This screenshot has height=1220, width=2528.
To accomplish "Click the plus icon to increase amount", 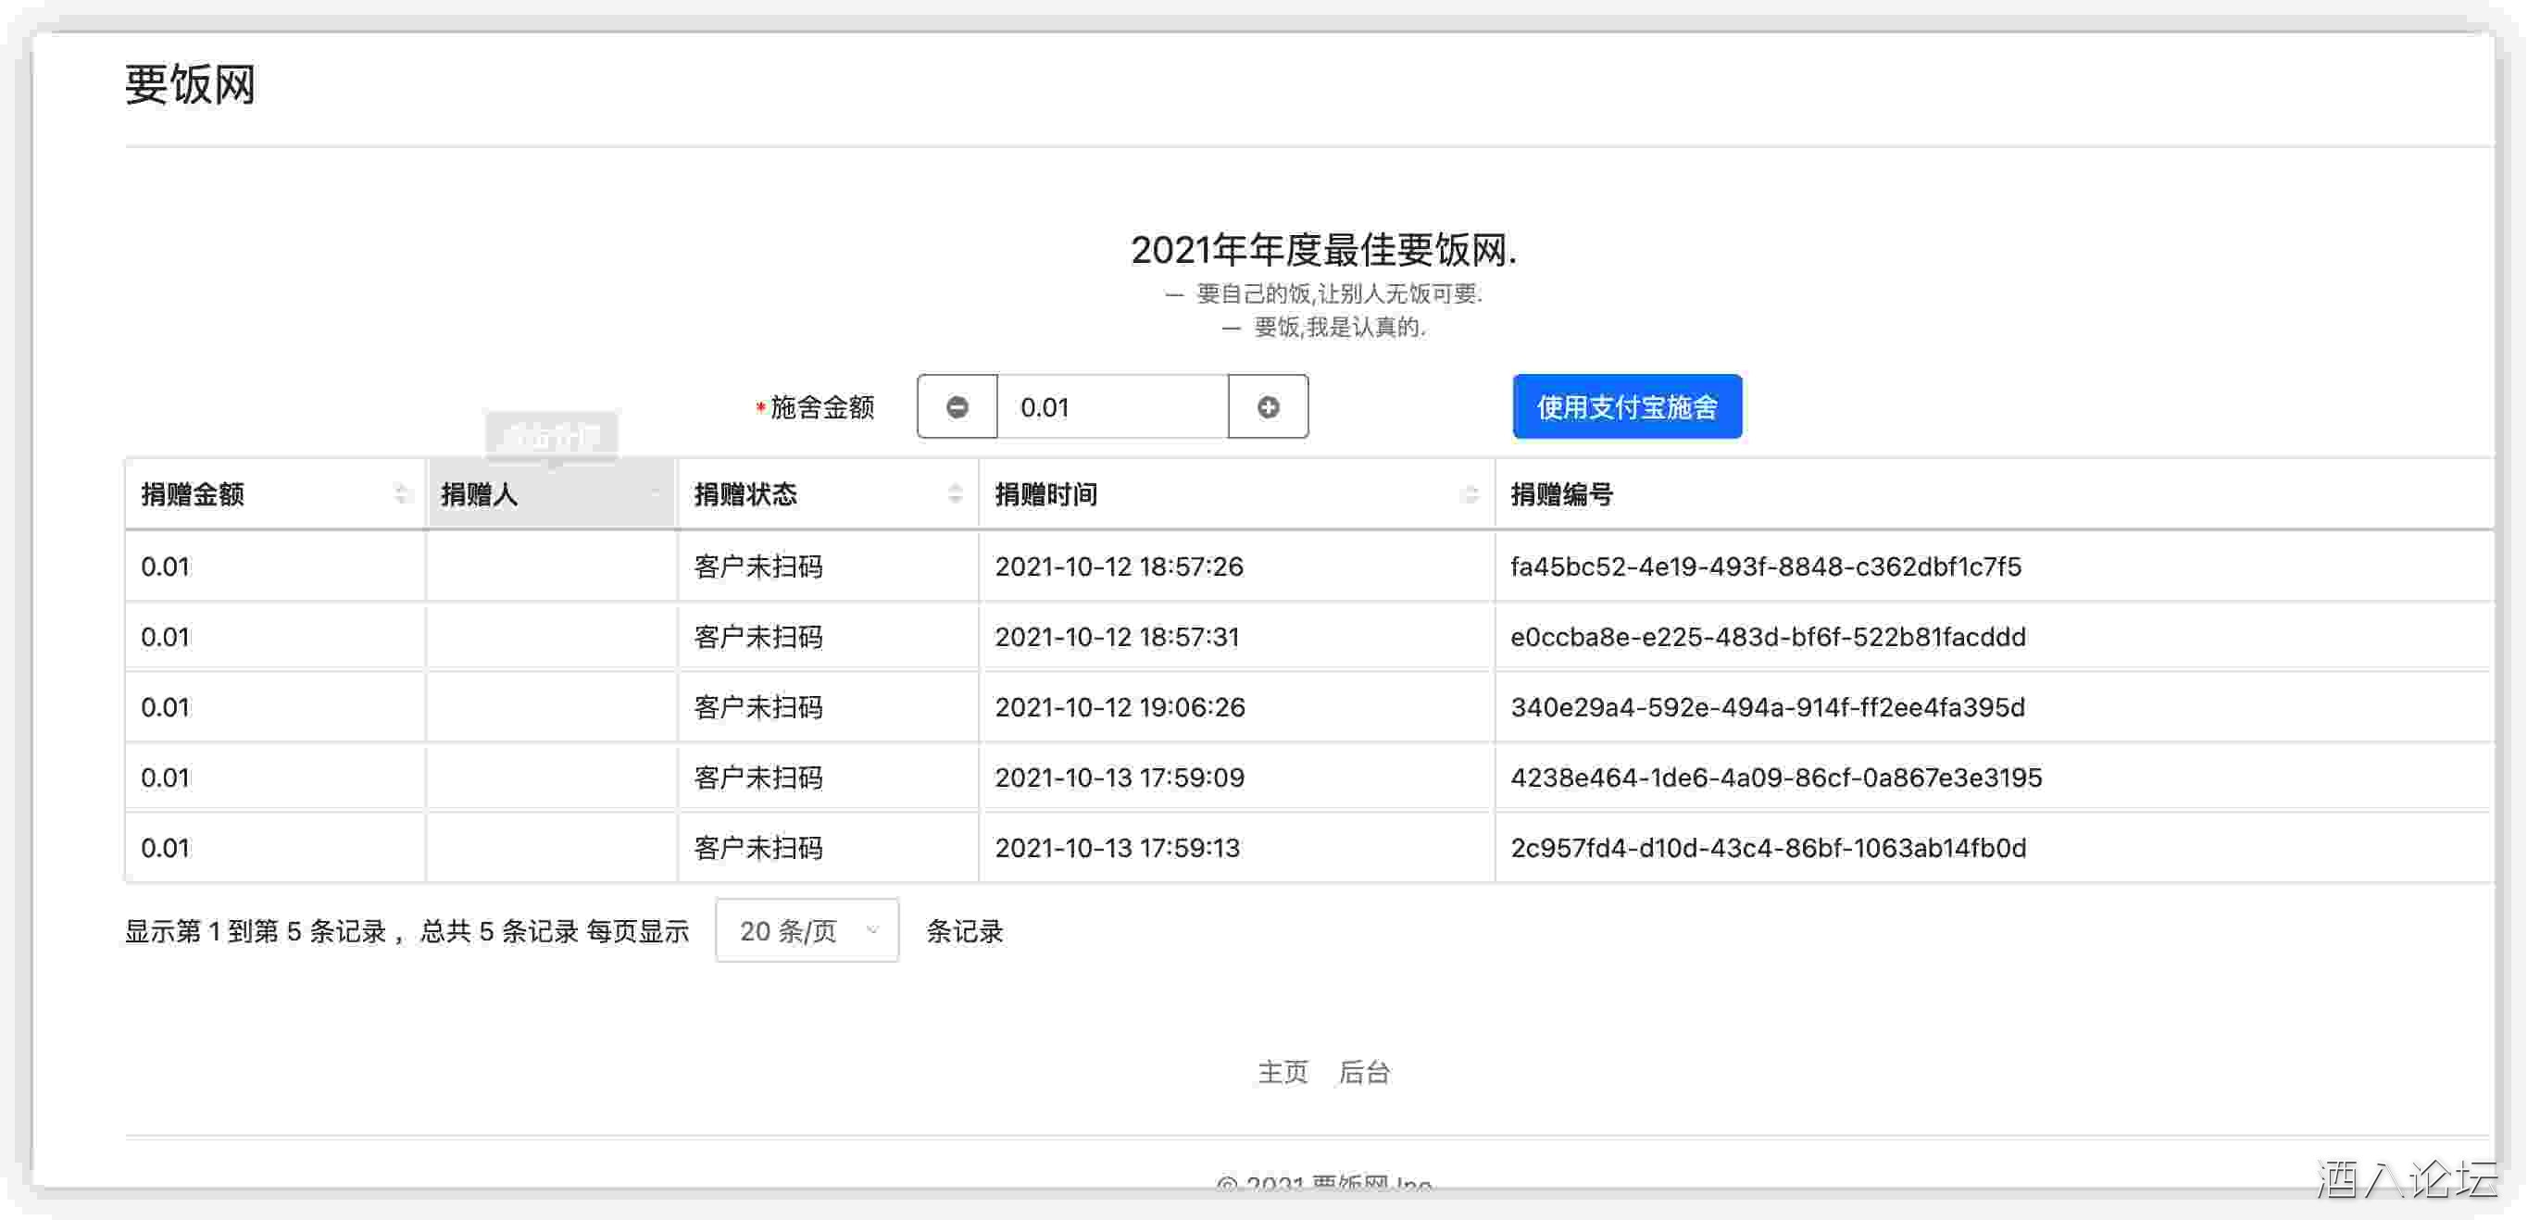I will [1268, 407].
